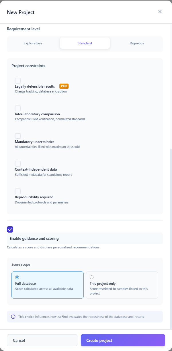Uncheck Enable guidance and scoring
Viewport: 172px width, 351px height.
pyautogui.click(x=10, y=229)
